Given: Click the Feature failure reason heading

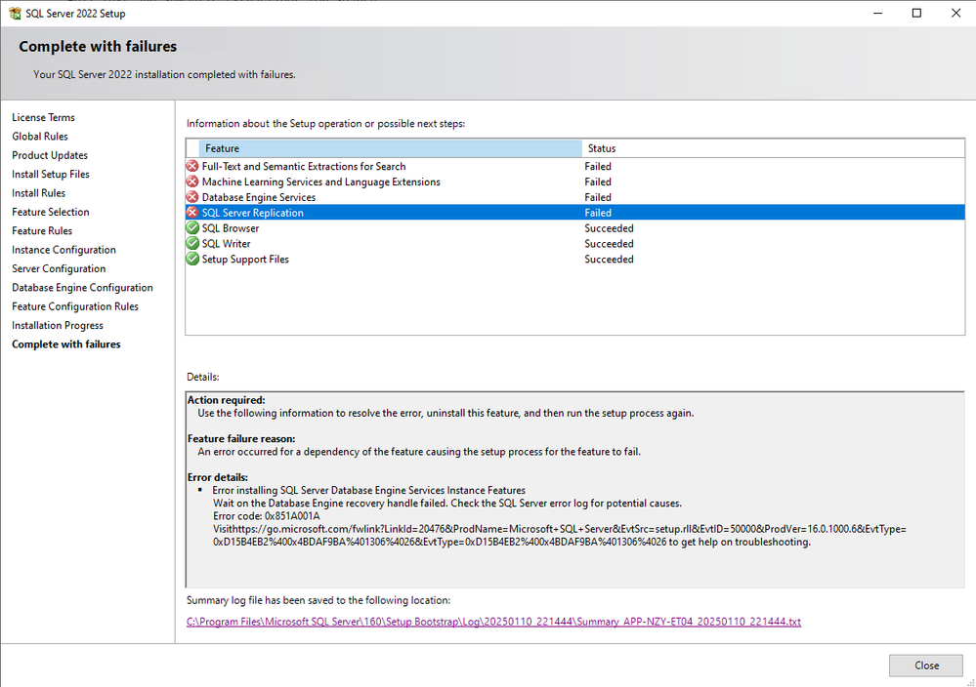Looking at the screenshot, I should [241, 438].
